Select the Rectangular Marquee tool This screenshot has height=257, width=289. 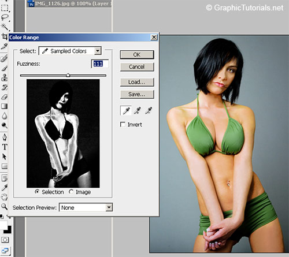pyautogui.click(x=5, y=8)
